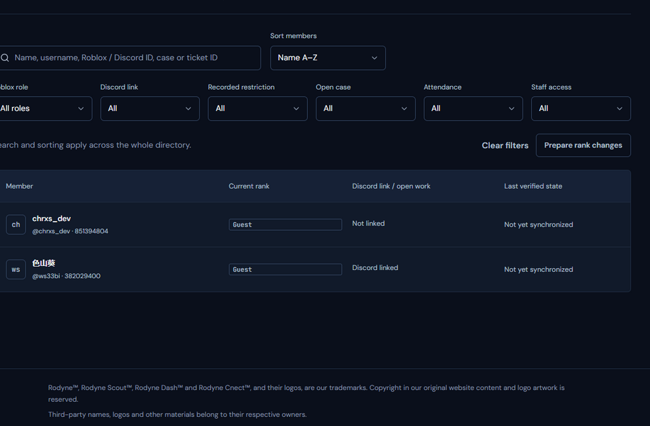
Task: Click the Sort members label
Action: [293, 36]
